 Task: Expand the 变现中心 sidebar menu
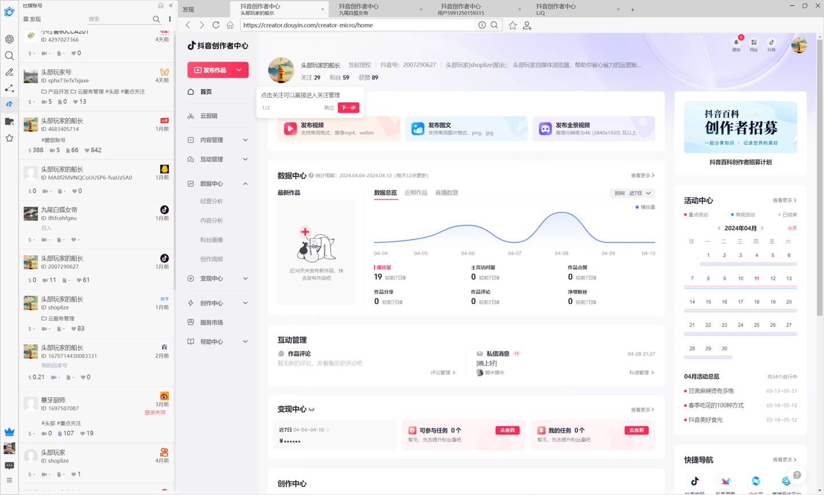click(218, 279)
